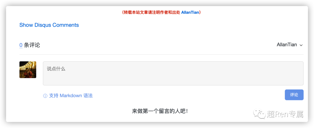Click the 超Ren专属 watermark text
This screenshot has height=128, width=314.
tap(285, 114)
